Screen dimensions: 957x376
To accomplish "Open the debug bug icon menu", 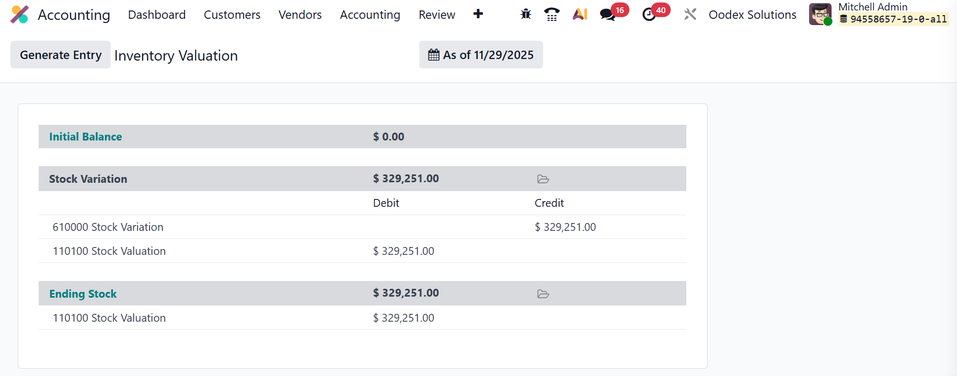I will click(526, 15).
